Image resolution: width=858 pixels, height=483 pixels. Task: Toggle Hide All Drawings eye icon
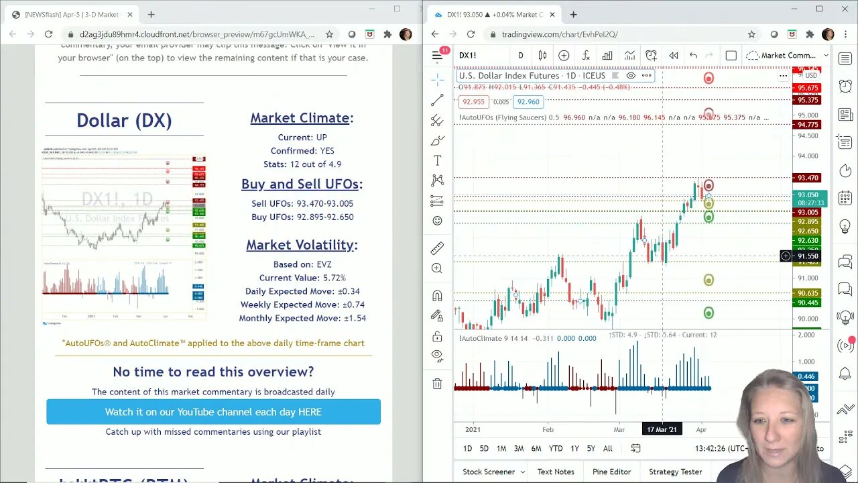pyautogui.click(x=437, y=356)
